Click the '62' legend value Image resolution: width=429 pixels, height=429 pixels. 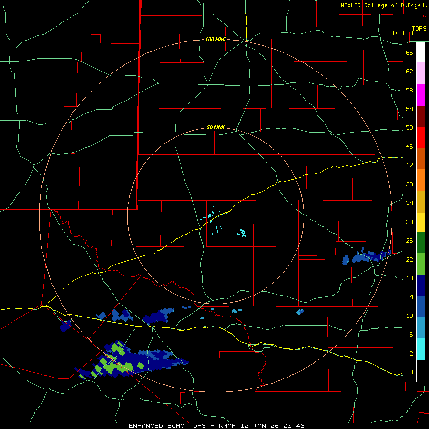click(x=409, y=71)
